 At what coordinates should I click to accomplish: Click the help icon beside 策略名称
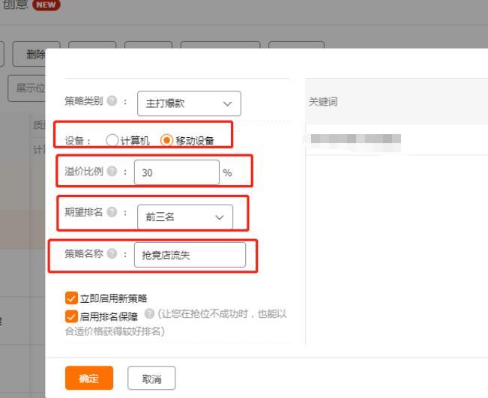(x=112, y=253)
